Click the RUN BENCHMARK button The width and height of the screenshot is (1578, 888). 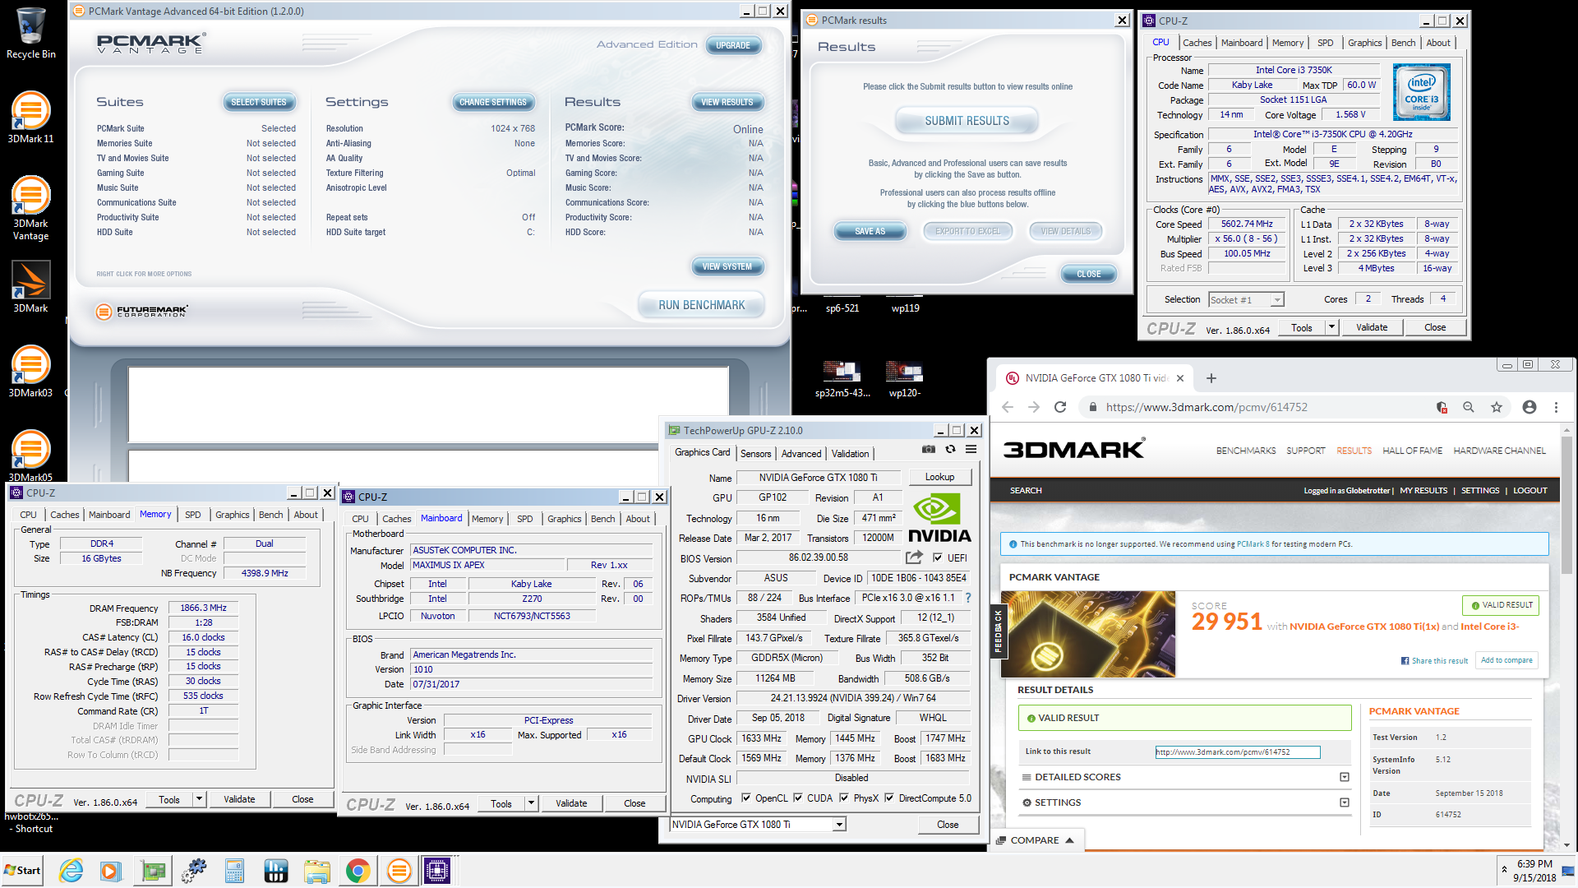[x=702, y=305]
